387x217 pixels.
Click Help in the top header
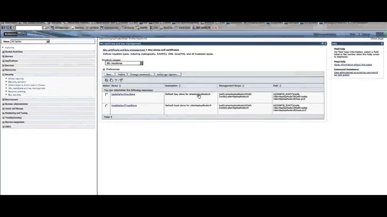pos(353,34)
